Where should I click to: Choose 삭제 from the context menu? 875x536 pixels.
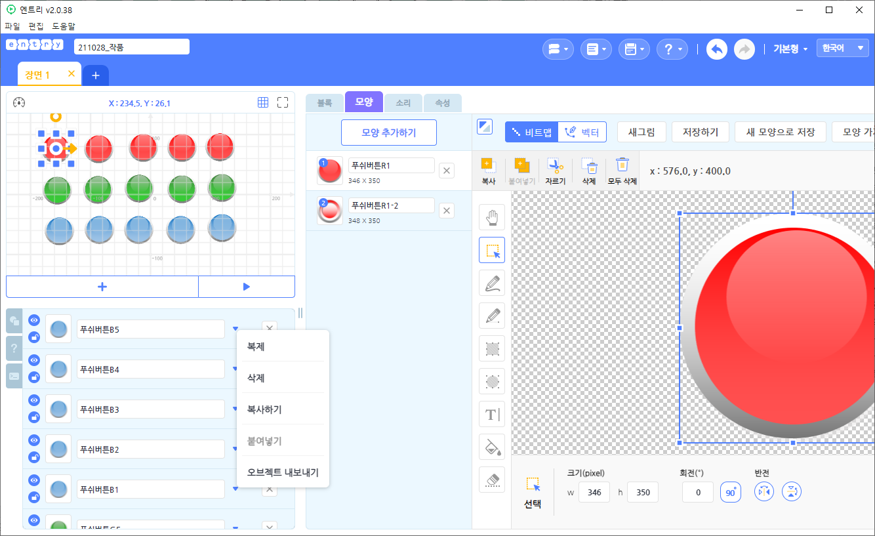283,378
